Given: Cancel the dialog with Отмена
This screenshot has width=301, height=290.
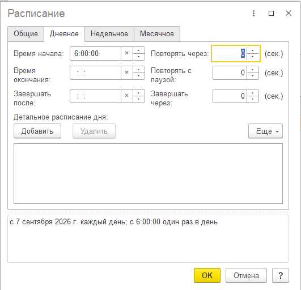Looking at the screenshot, I should tap(246, 275).
